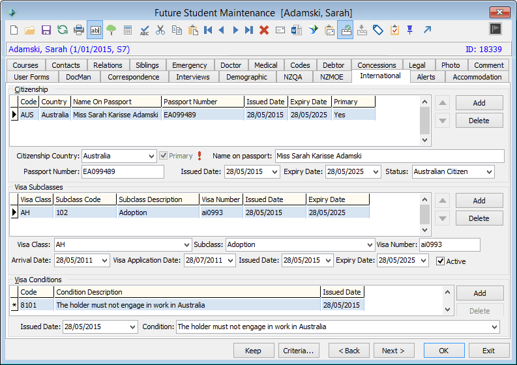517x365 pixels.
Task: Jump to the first record
Action: 208,30
